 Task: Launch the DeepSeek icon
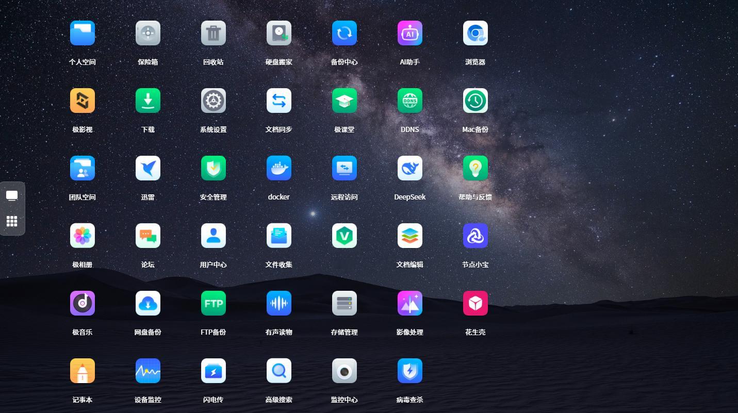coord(410,168)
